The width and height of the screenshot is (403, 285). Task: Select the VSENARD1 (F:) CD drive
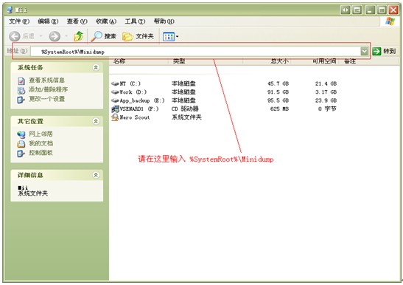point(135,109)
